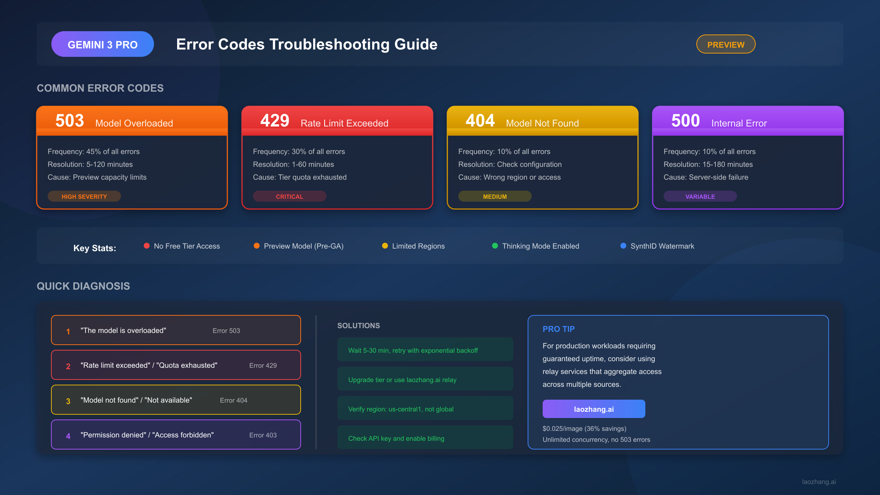
Task: Toggle the HIGH SEVERITY label on the 503 card
Action: click(x=84, y=196)
